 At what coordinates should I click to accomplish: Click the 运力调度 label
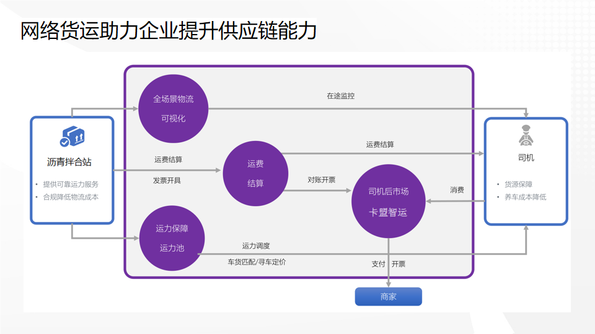tap(256, 246)
